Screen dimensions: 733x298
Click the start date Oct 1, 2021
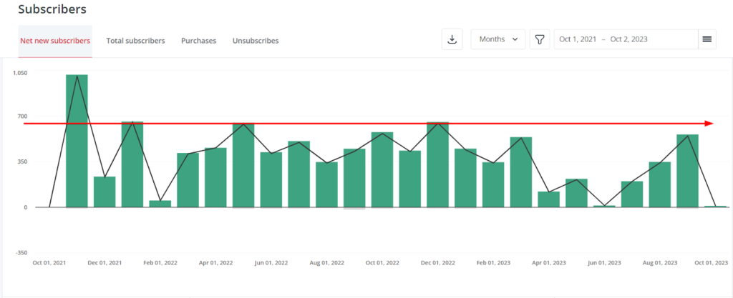point(578,39)
